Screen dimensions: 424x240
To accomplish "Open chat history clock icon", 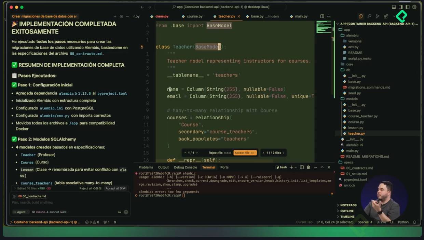I will (121, 16).
